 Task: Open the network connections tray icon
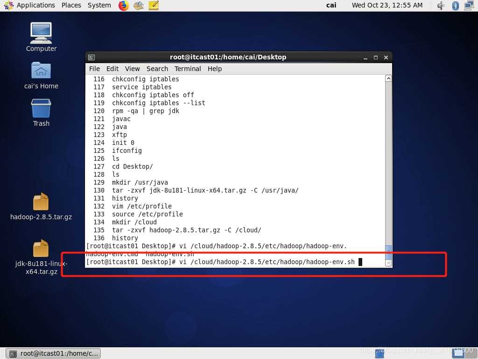click(469, 6)
